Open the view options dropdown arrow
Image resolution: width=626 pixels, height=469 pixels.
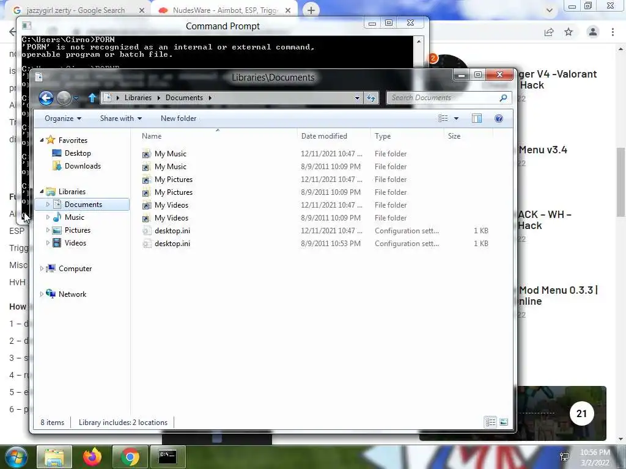pyautogui.click(x=456, y=118)
